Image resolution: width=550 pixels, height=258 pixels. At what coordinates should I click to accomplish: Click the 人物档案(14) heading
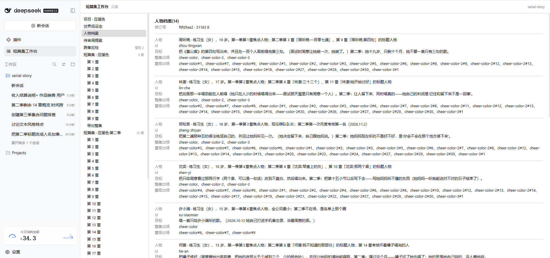pos(167,21)
